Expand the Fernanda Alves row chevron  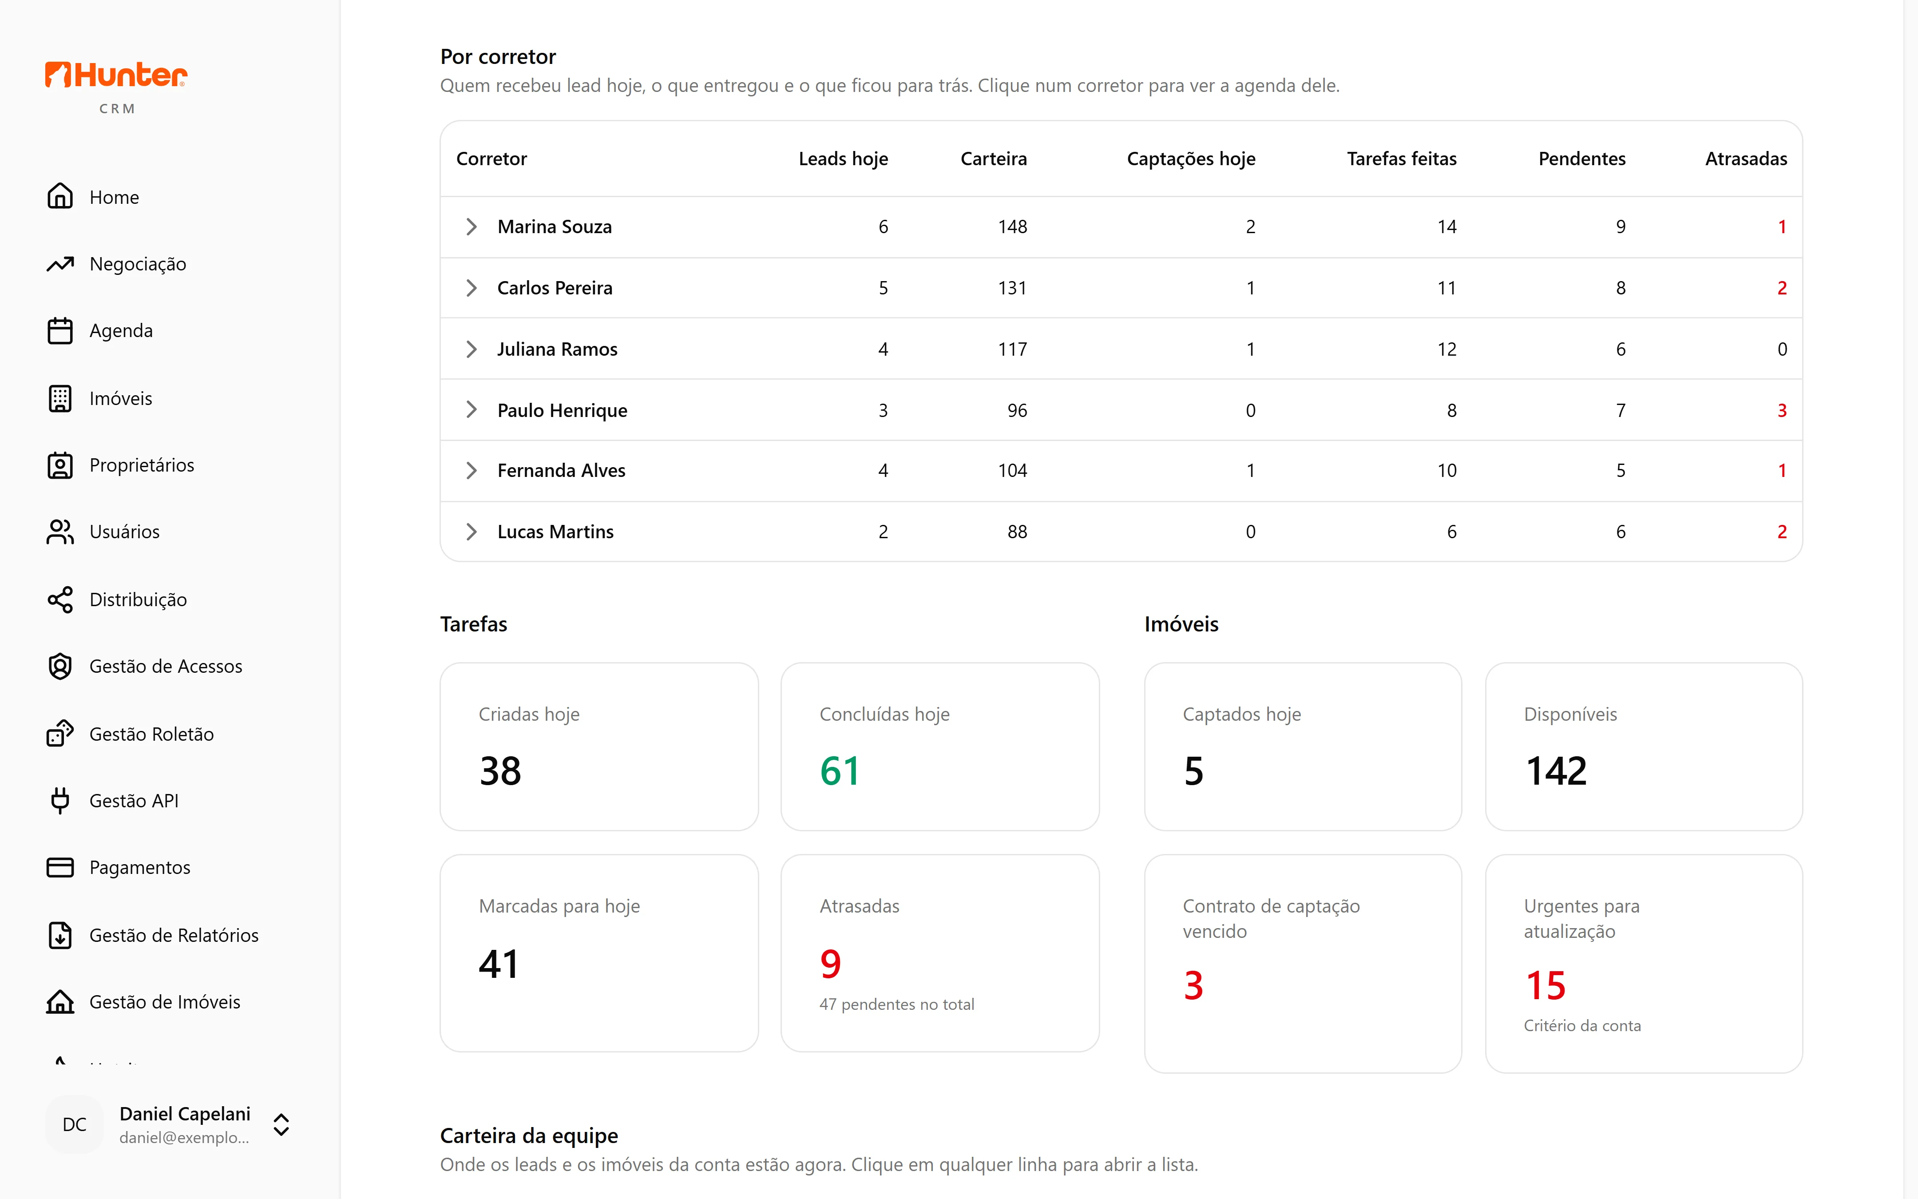(472, 470)
